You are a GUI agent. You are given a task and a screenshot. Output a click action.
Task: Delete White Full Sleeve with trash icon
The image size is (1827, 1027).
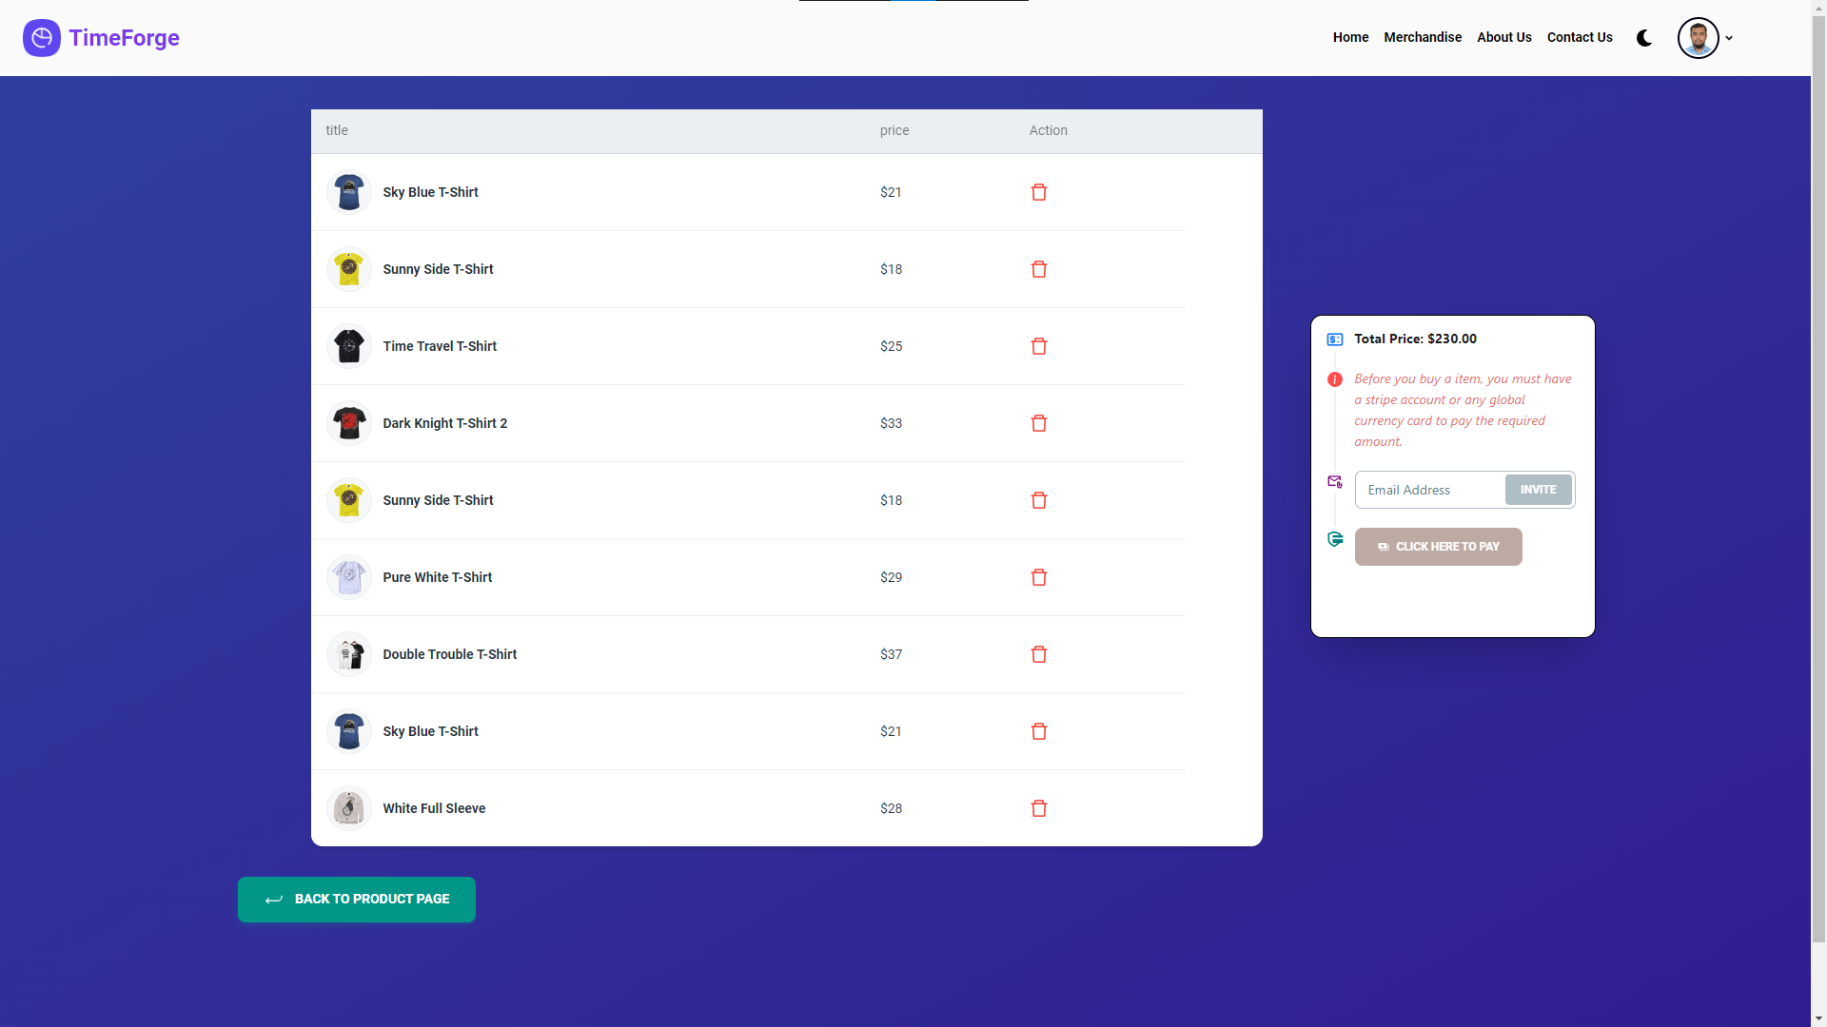pos(1039,808)
